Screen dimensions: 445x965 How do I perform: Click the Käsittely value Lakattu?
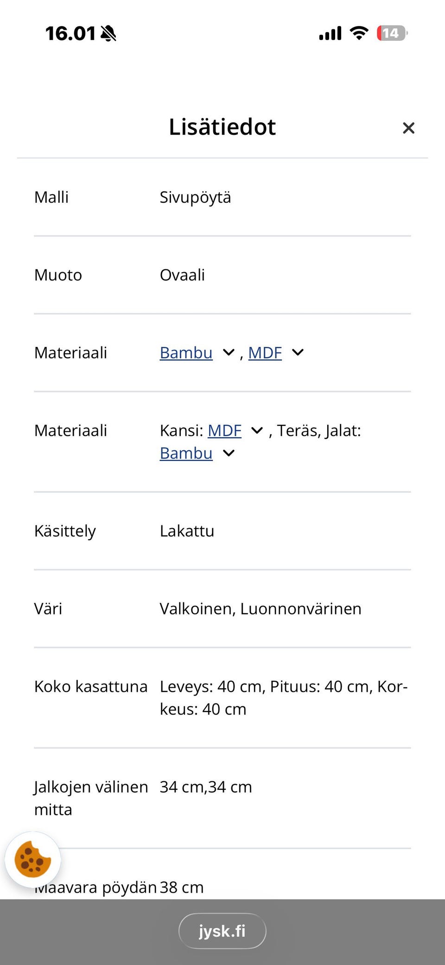pos(187,530)
